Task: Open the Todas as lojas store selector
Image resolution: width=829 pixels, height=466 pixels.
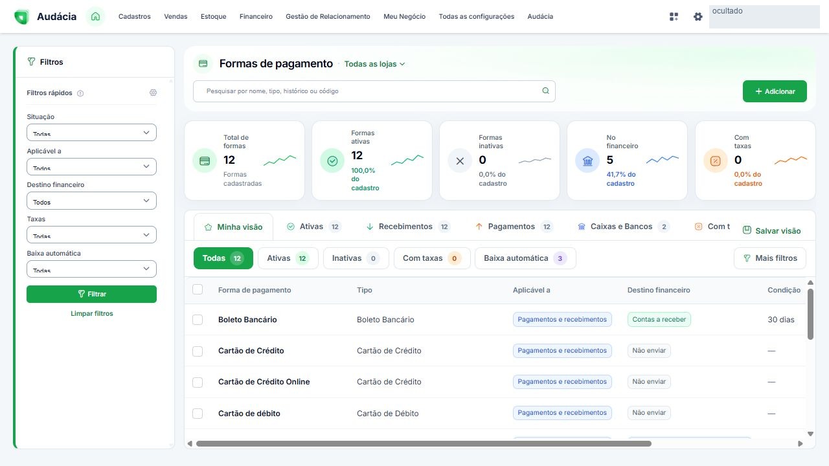Action: 374,64
